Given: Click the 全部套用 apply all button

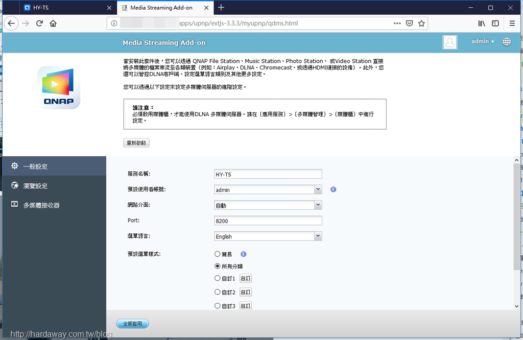Looking at the screenshot, I should (x=132, y=323).
